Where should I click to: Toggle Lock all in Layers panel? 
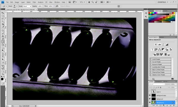(x=160, y=87)
